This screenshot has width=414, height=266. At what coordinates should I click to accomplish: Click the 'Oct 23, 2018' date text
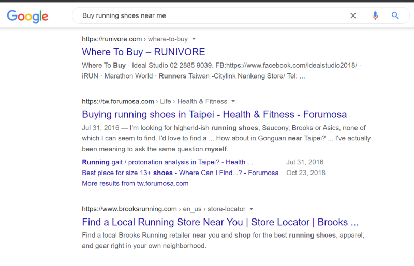[x=306, y=173]
